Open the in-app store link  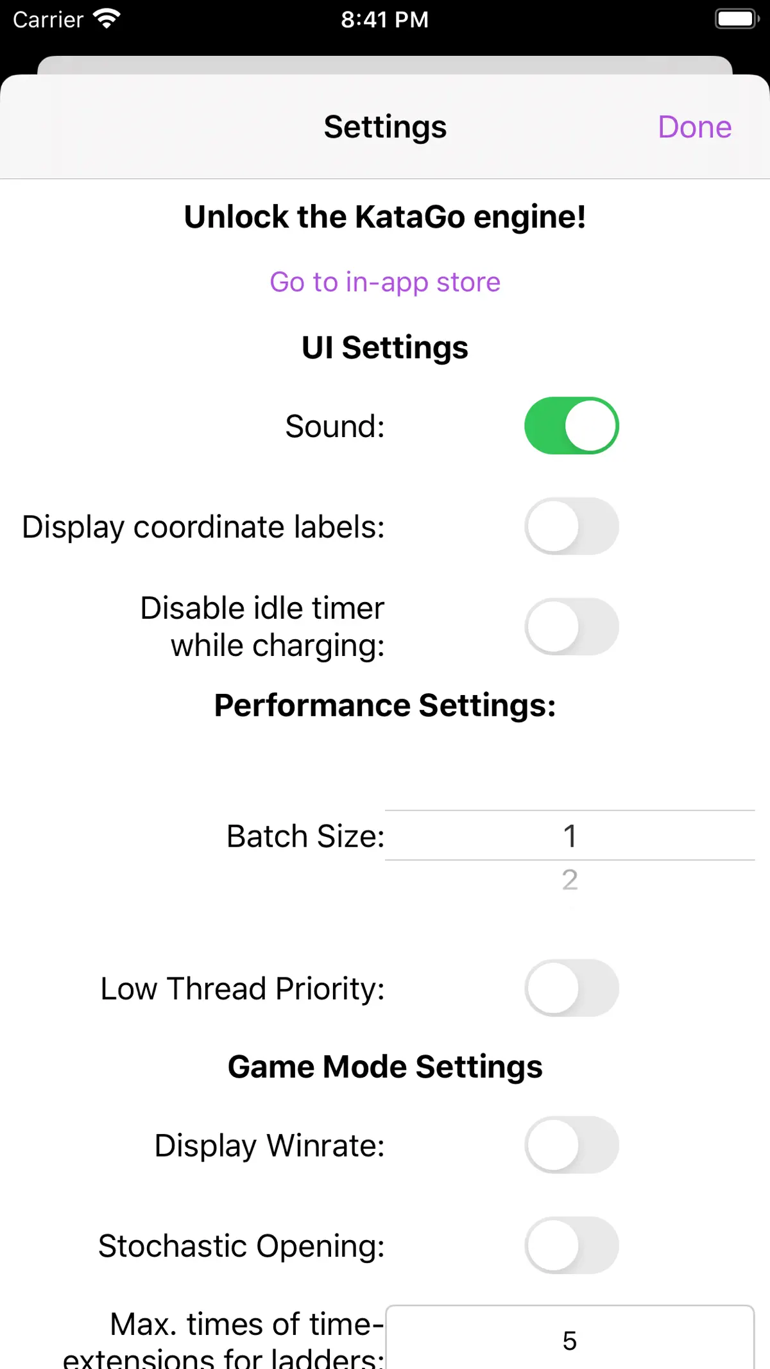(x=385, y=282)
